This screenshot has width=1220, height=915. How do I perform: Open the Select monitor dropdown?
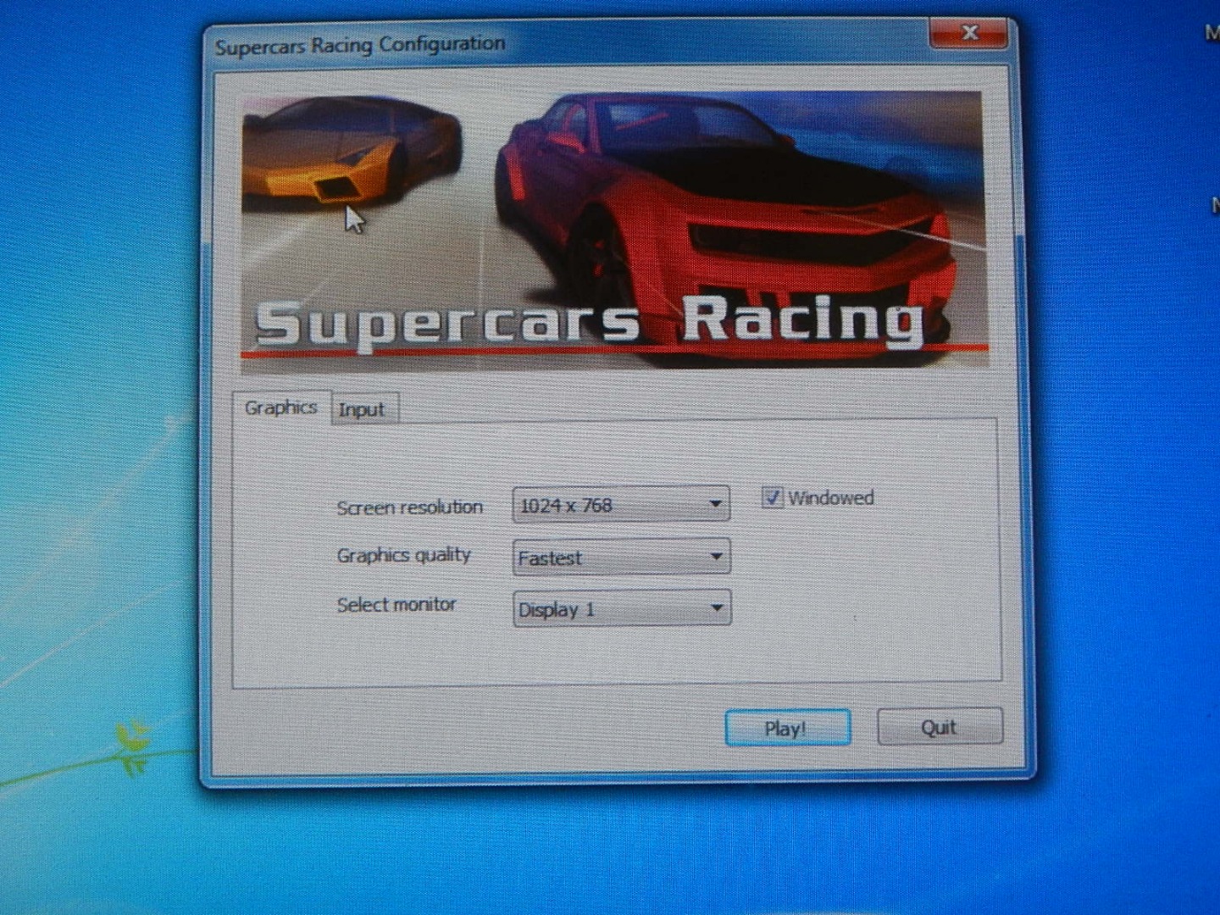coord(621,608)
